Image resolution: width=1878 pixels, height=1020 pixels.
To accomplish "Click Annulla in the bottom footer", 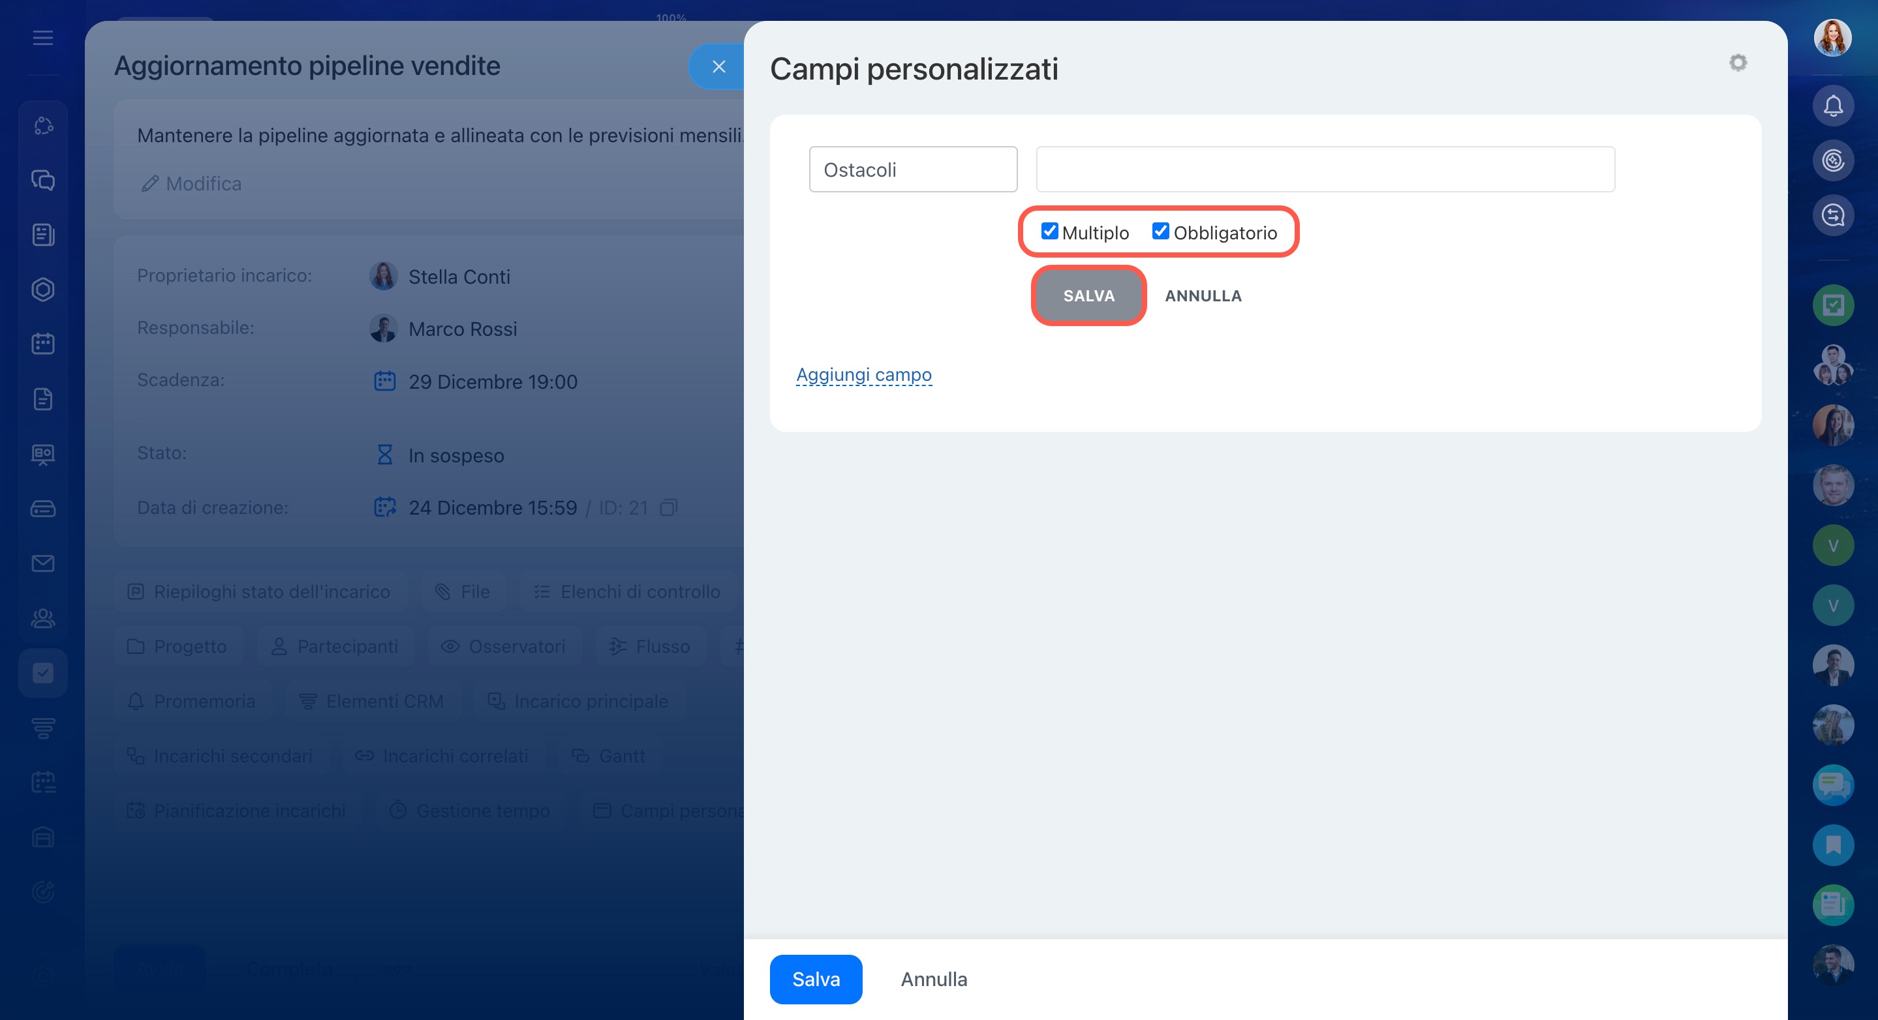I will click(x=934, y=979).
